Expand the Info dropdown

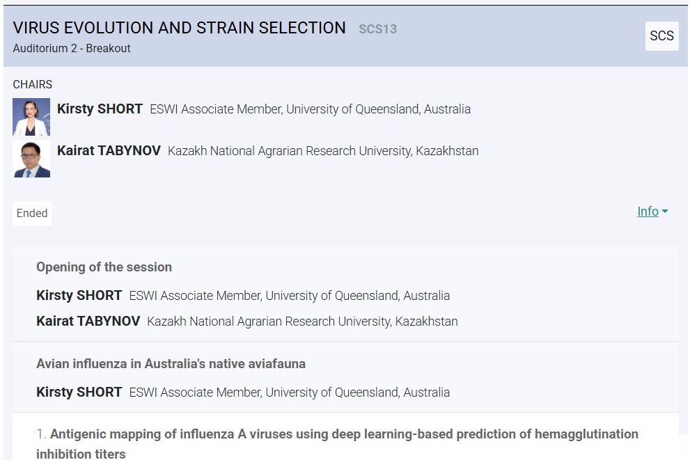coord(652,212)
